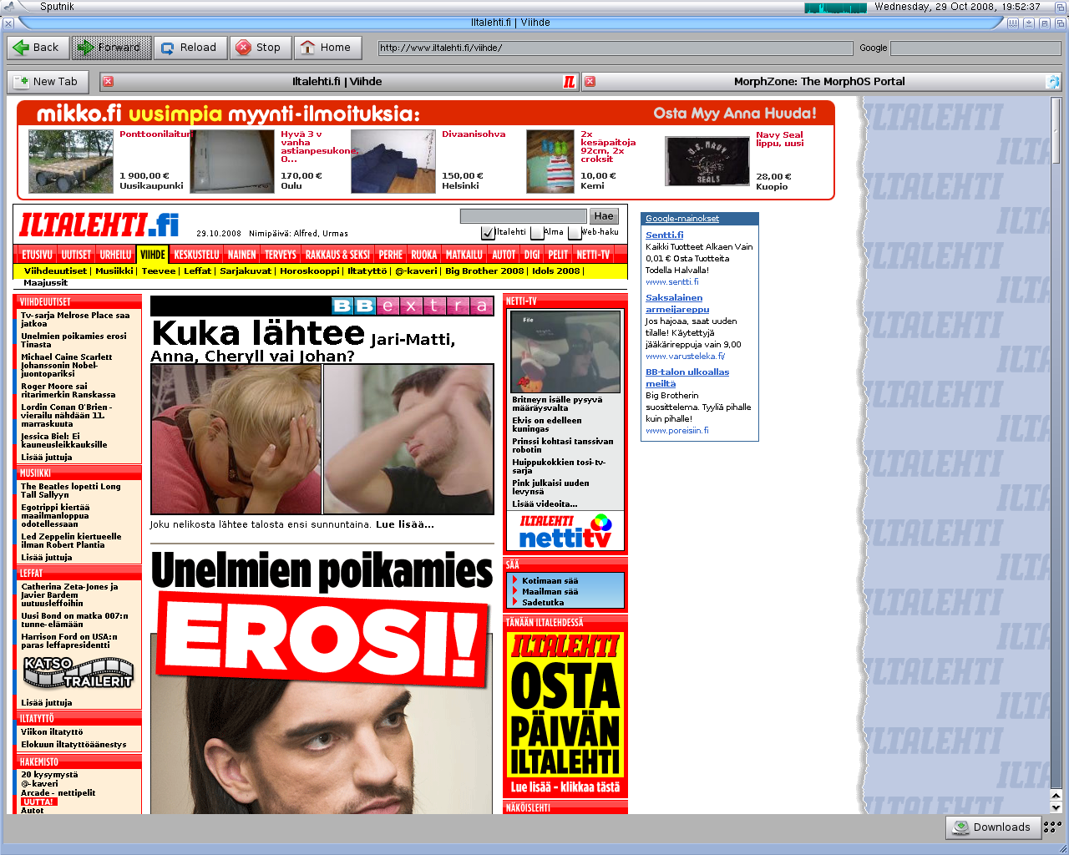The image size is (1069, 855).
Task: Open the Lue lisää link under BB extra
Action: 405,524
